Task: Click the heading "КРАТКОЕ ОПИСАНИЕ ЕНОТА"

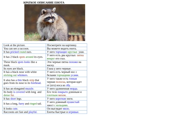Action: tap(44, 3)
